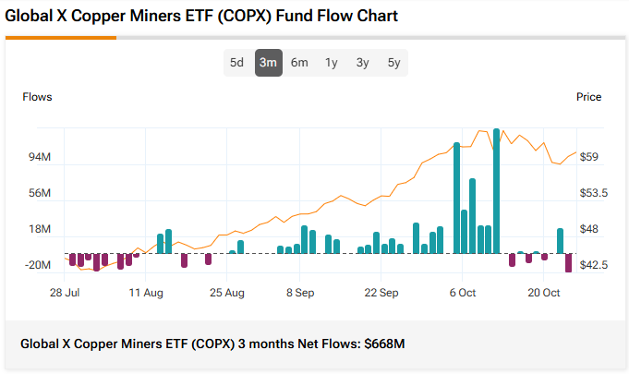Choose the 6m time range
Screen dimensions: 629x374
299,63
